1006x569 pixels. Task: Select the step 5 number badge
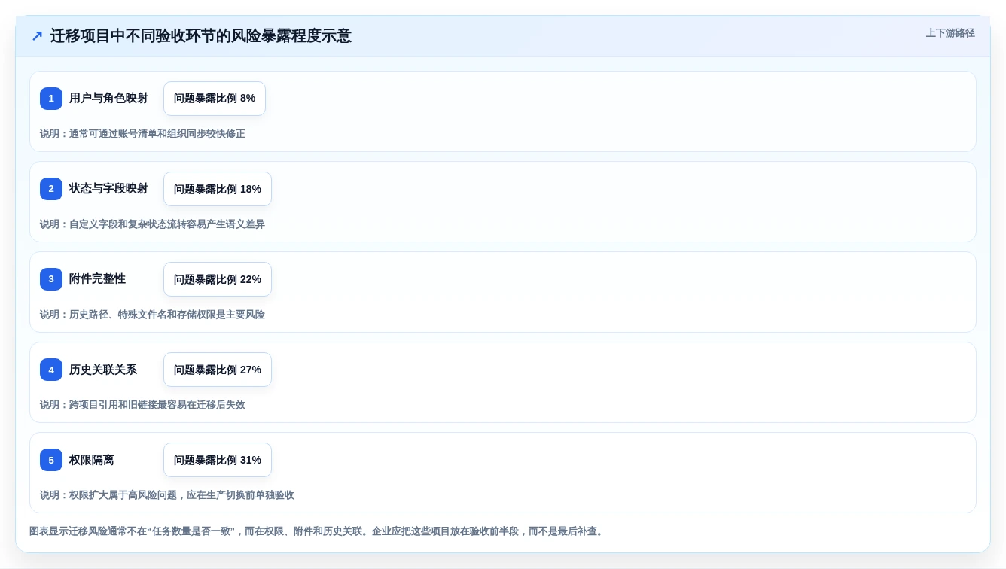(x=51, y=460)
